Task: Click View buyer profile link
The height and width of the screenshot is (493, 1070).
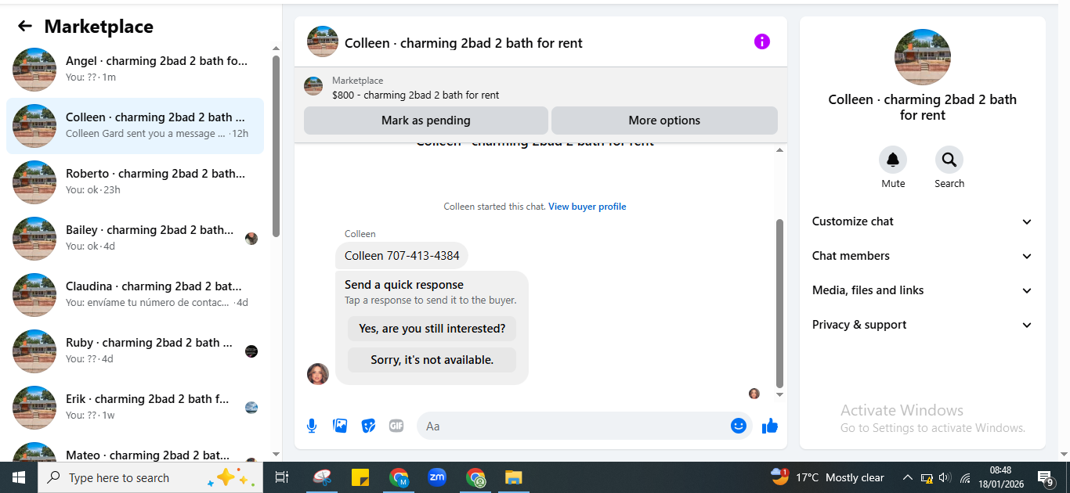Action: point(587,207)
